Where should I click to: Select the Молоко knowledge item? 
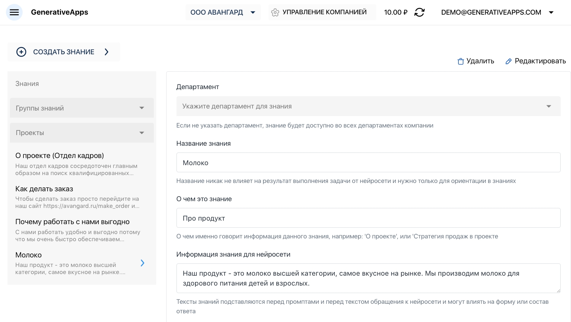tap(82, 263)
